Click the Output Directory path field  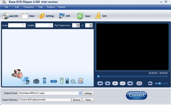pyautogui.click(x=44, y=100)
